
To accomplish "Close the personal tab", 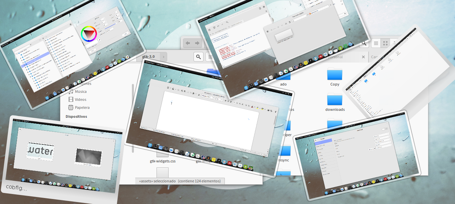I will pyautogui.click(x=363, y=57).
